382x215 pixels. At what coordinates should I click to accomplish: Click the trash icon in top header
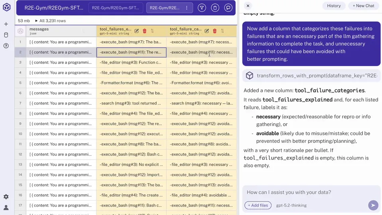[x=215, y=8]
